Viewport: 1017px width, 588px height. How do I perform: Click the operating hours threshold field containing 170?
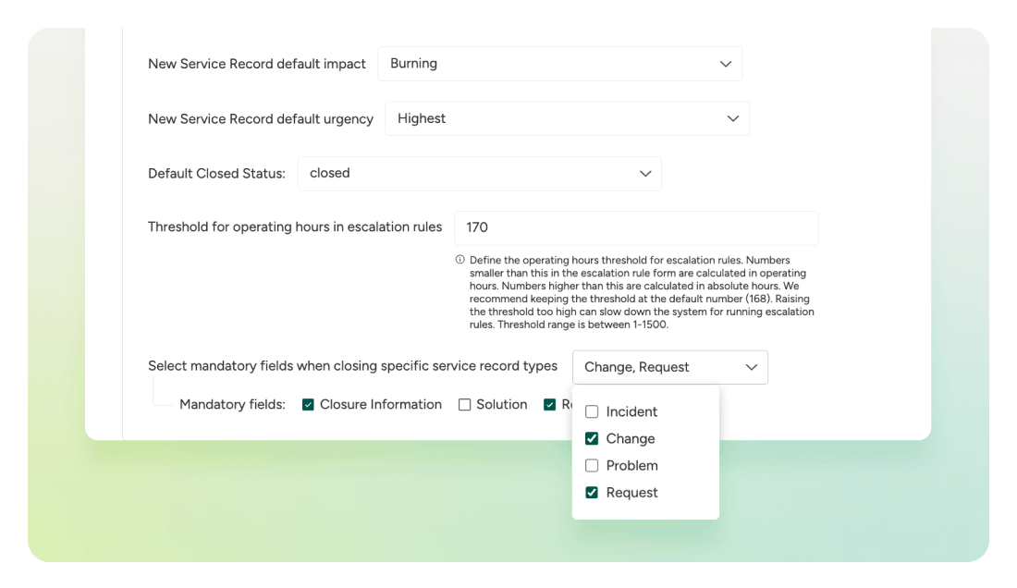click(x=635, y=227)
